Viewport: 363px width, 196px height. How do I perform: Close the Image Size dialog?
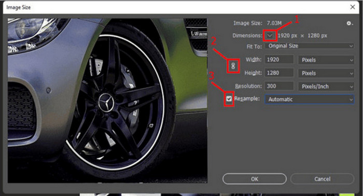pyautogui.click(x=353, y=7)
